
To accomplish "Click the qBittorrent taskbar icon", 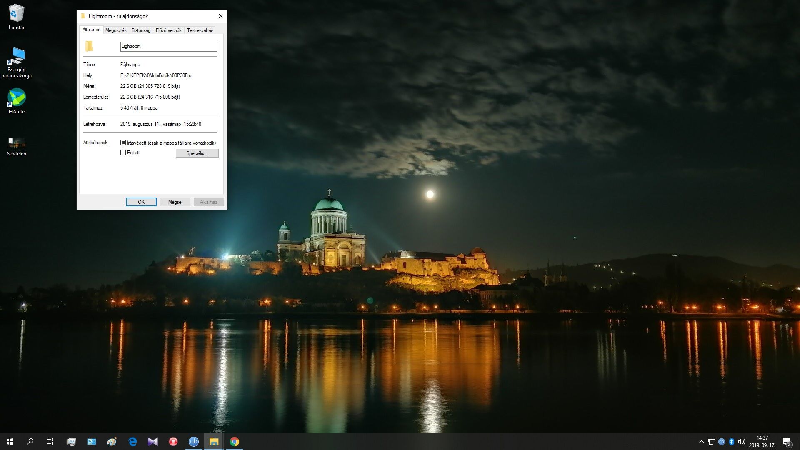I will coord(194,442).
